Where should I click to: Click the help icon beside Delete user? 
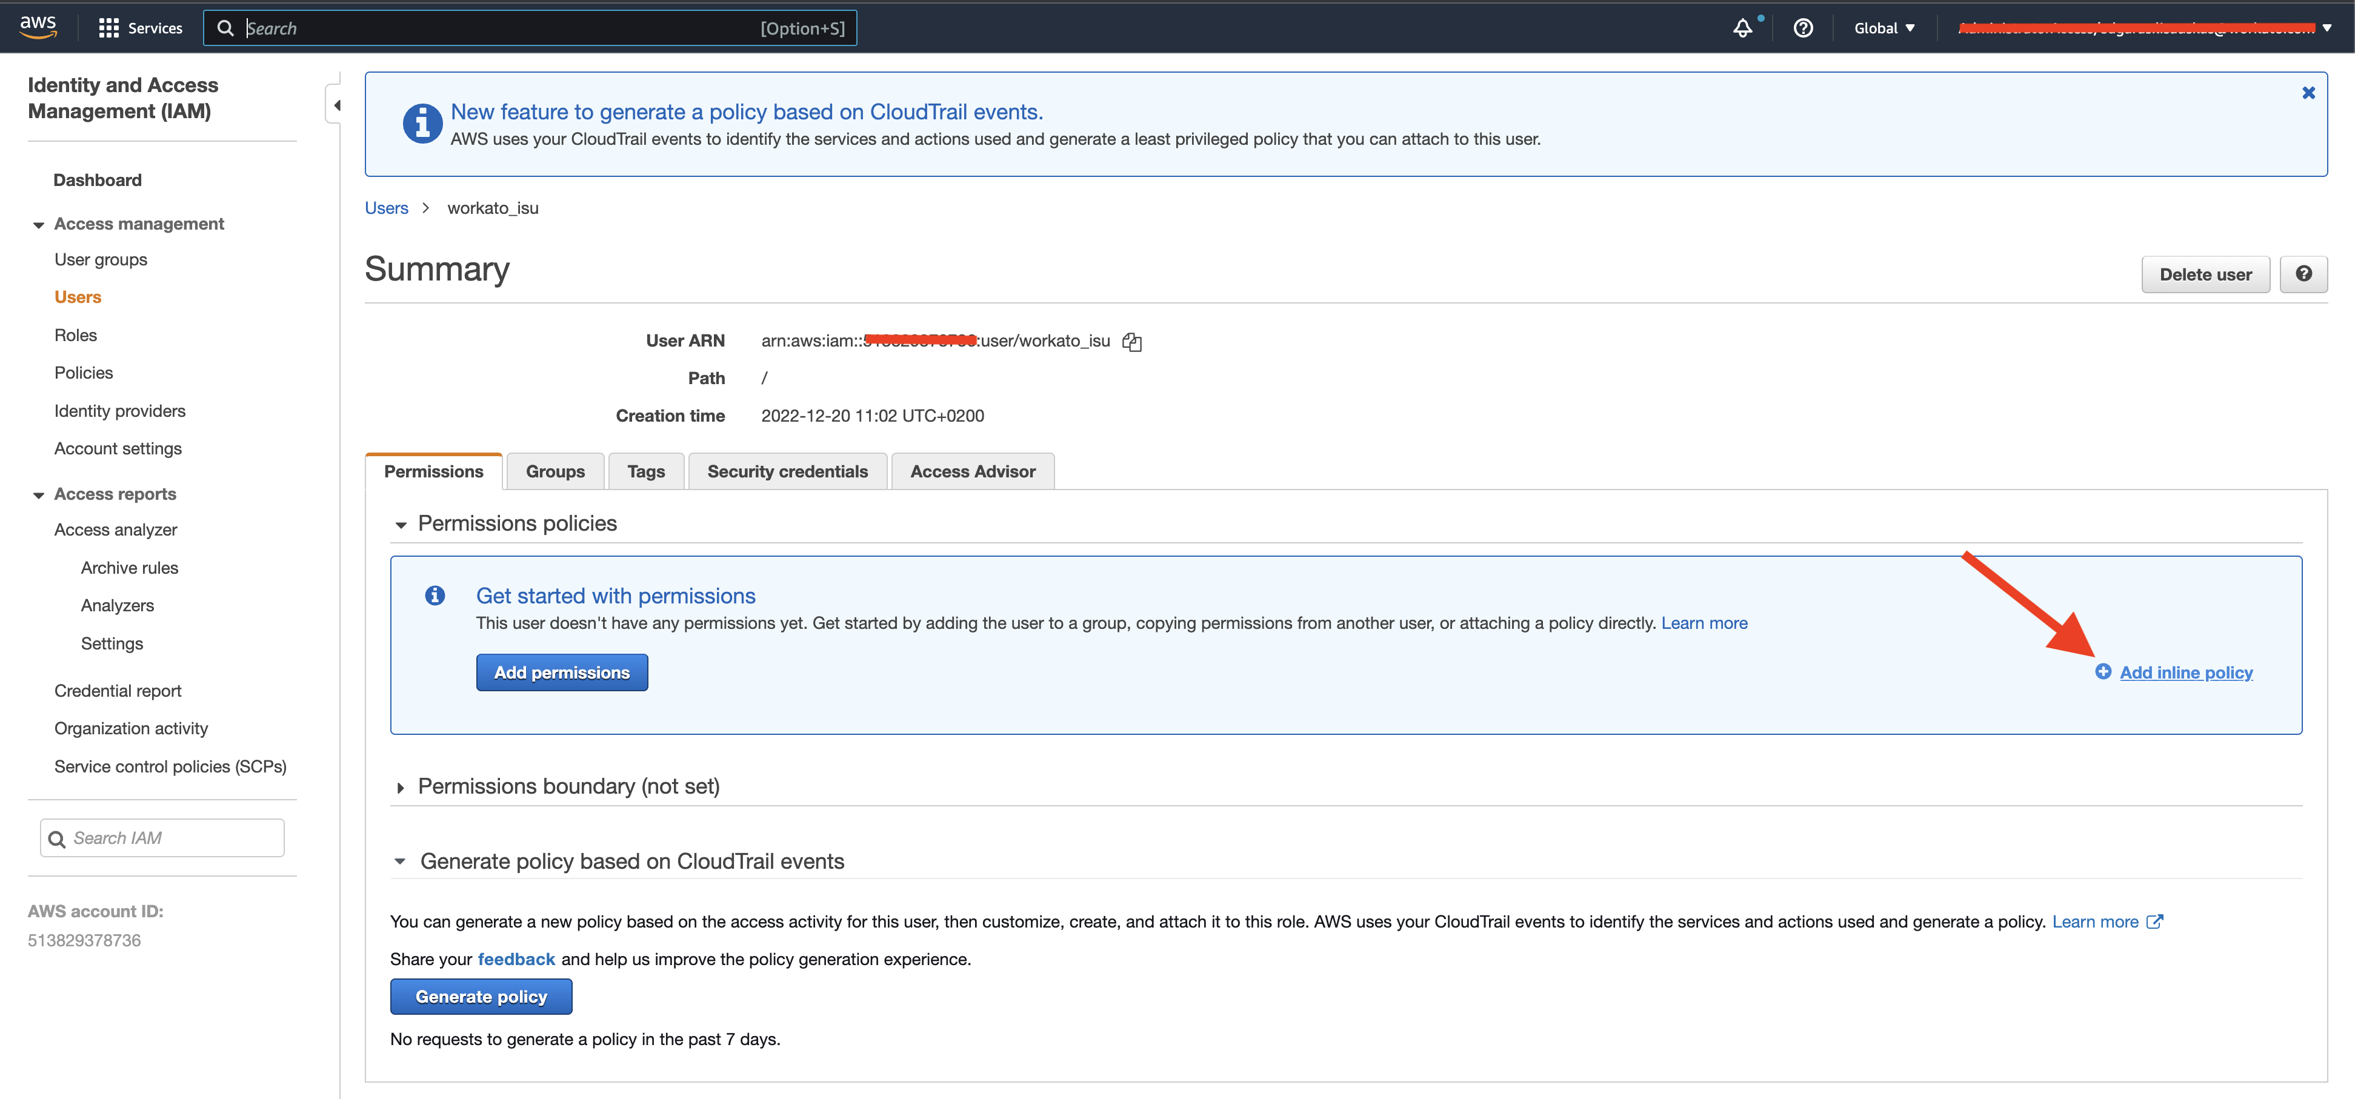point(2304,273)
